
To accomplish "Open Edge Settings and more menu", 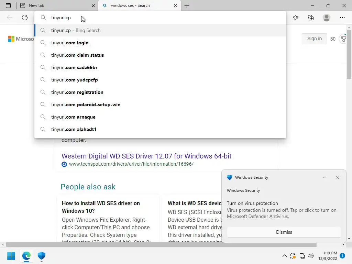I will [342, 18].
